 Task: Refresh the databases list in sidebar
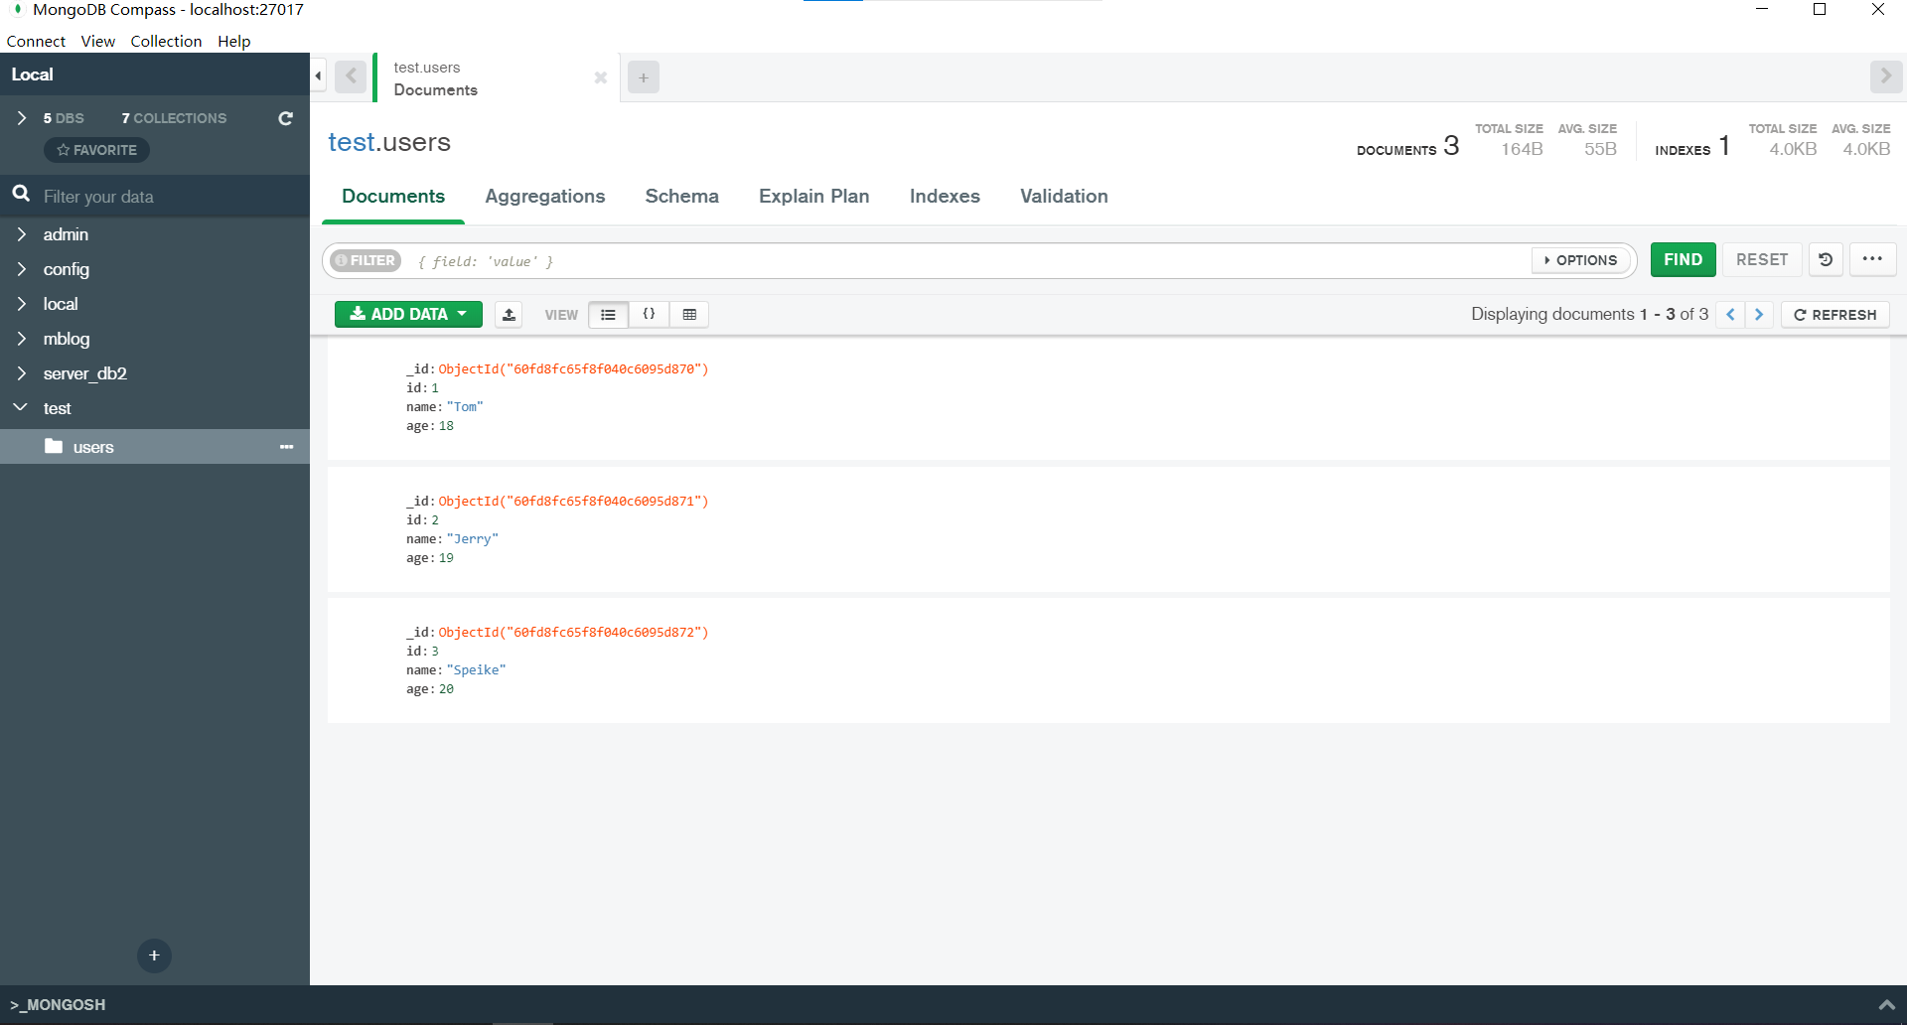[x=285, y=118]
